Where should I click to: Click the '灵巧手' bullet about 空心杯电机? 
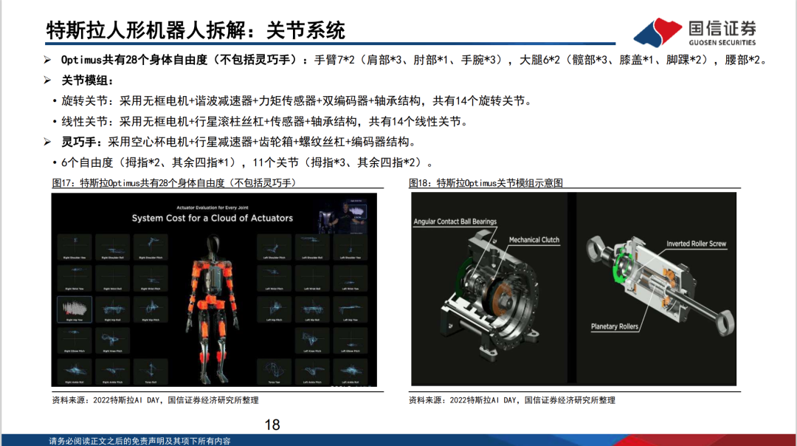pos(238,142)
